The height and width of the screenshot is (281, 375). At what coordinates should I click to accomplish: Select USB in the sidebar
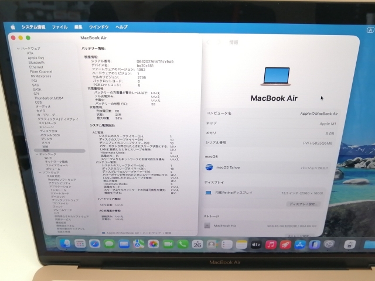[x=38, y=102]
